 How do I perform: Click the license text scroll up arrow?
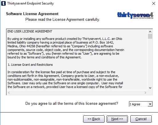(150, 32)
